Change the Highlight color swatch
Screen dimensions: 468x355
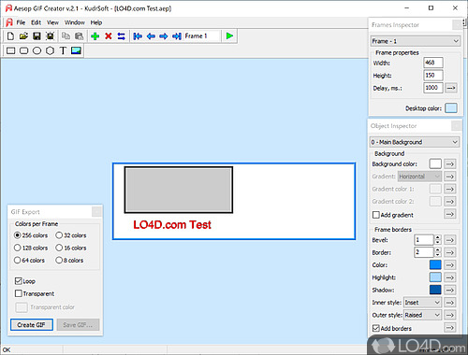(435, 277)
